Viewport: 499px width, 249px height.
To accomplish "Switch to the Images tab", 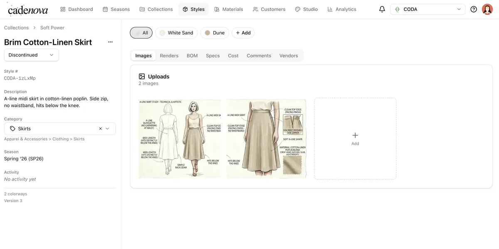I will tap(143, 56).
